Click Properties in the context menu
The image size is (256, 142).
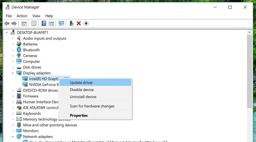coord(79,115)
